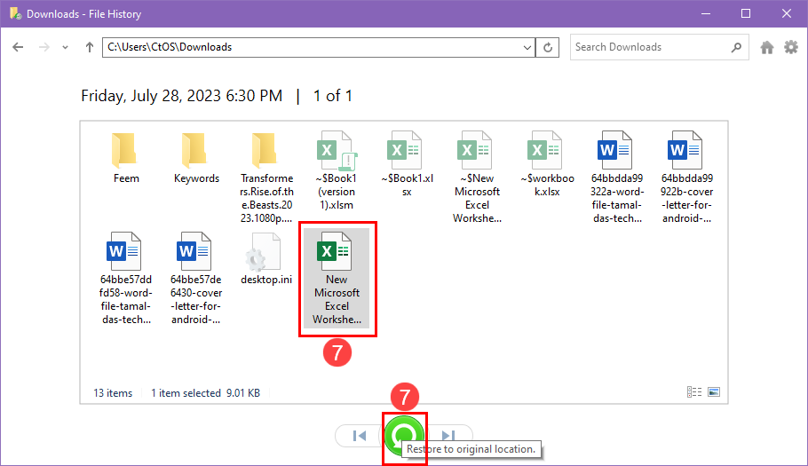Maximize the File History window

tap(746, 14)
